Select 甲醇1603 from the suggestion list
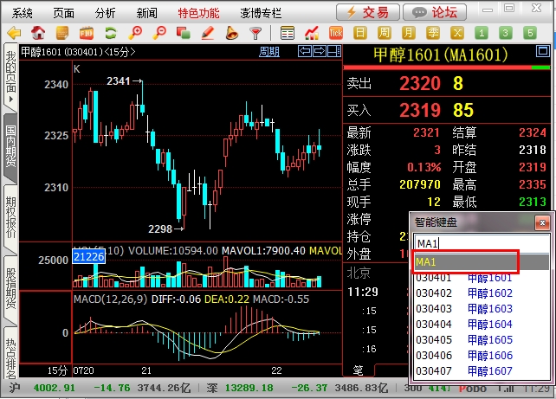 pos(489,309)
